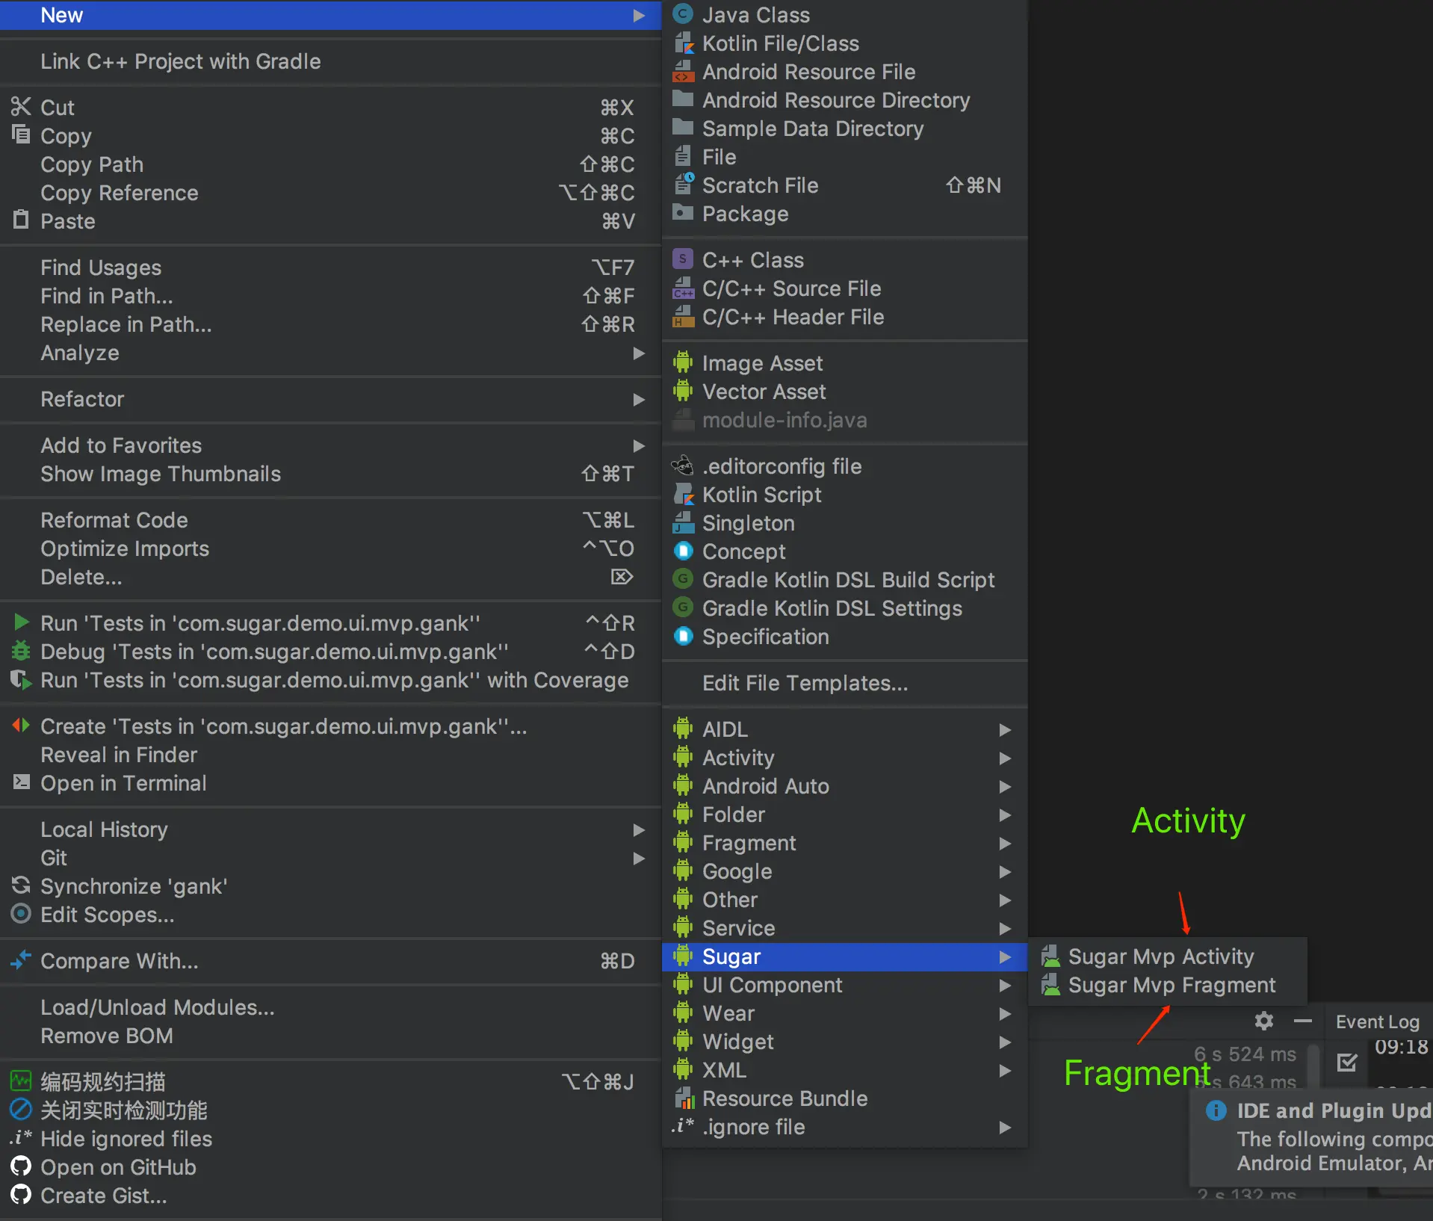Screen dimensions: 1433x1221
Task: Select Load/Unload Modules... entry
Action: point(330,1007)
